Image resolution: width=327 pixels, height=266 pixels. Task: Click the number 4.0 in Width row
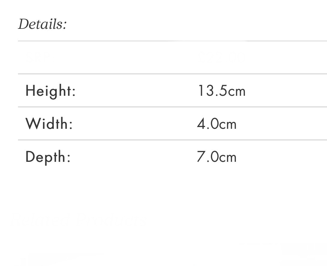[208, 124]
